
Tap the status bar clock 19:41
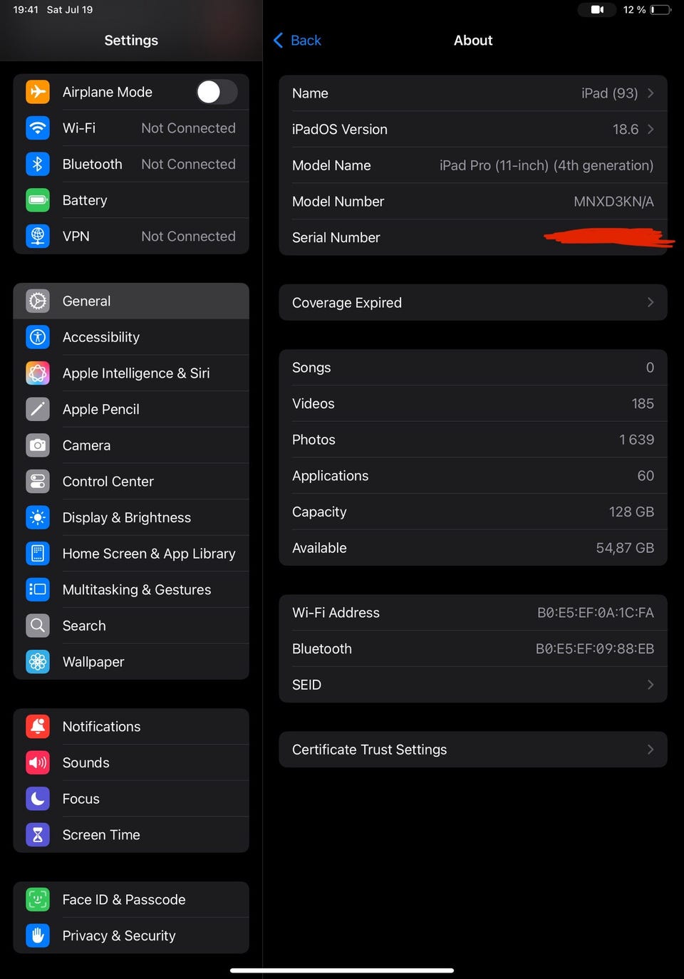point(26,9)
